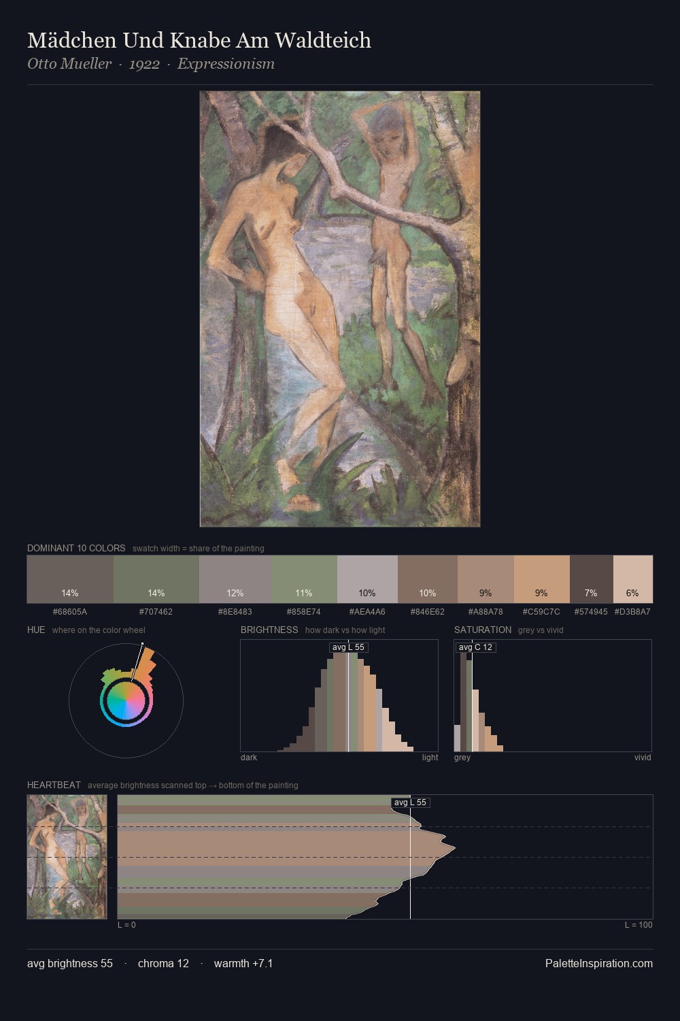Click the hex label #574945
This screenshot has width=680, height=1021.
(x=591, y=612)
